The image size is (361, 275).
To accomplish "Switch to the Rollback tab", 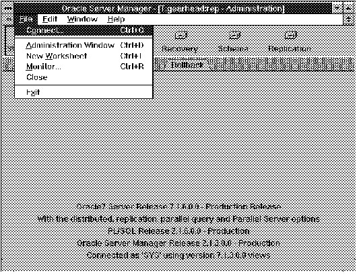I will pyautogui.click(x=187, y=65).
